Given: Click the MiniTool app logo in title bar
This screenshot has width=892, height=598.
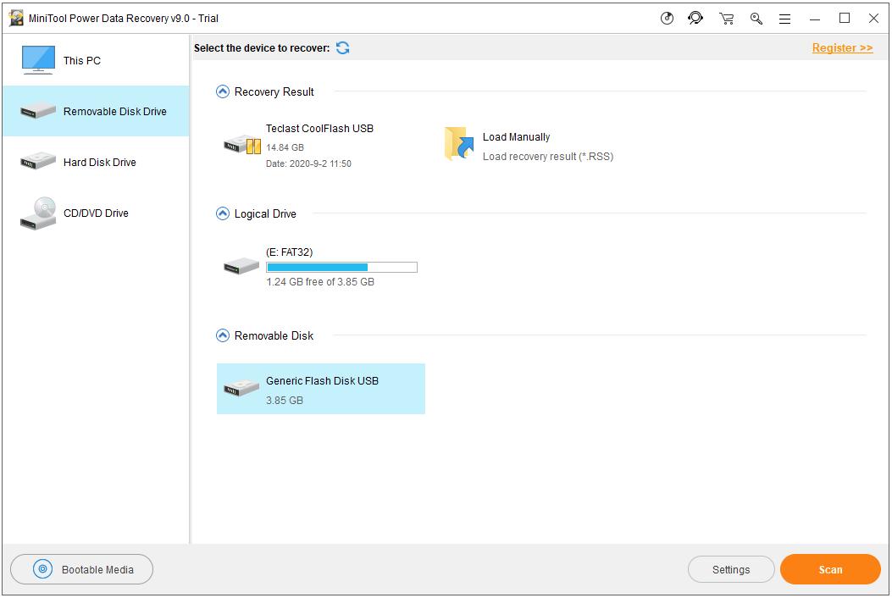Looking at the screenshot, I should (x=16, y=18).
